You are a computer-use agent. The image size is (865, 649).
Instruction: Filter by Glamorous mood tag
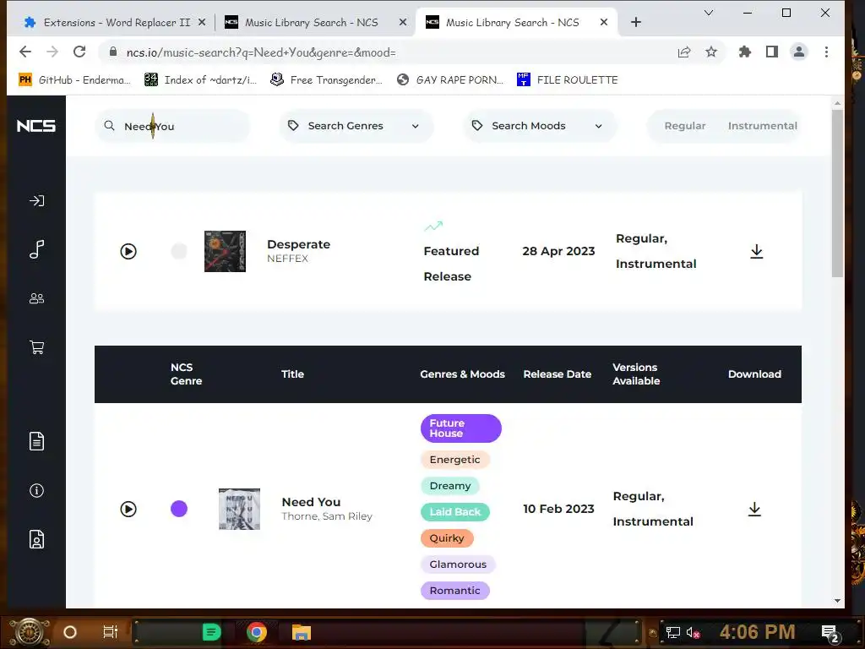[457, 564]
